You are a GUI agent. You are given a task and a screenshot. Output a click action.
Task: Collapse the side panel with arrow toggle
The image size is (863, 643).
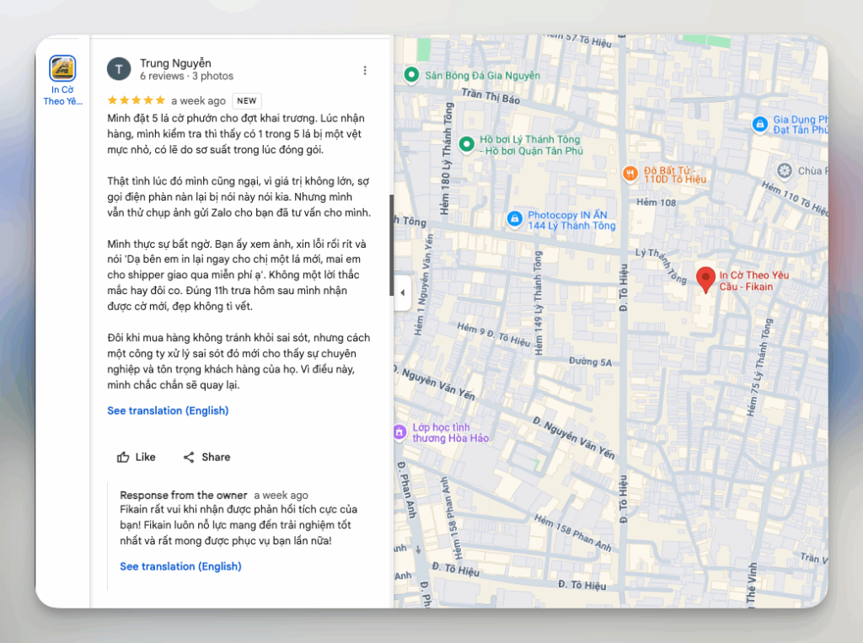pyautogui.click(x=402, y=293)
